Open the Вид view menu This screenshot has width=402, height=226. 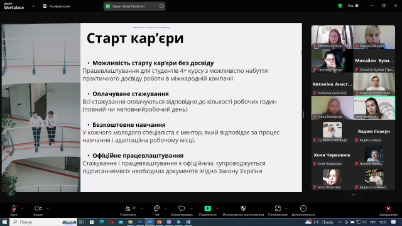[353, 6]
